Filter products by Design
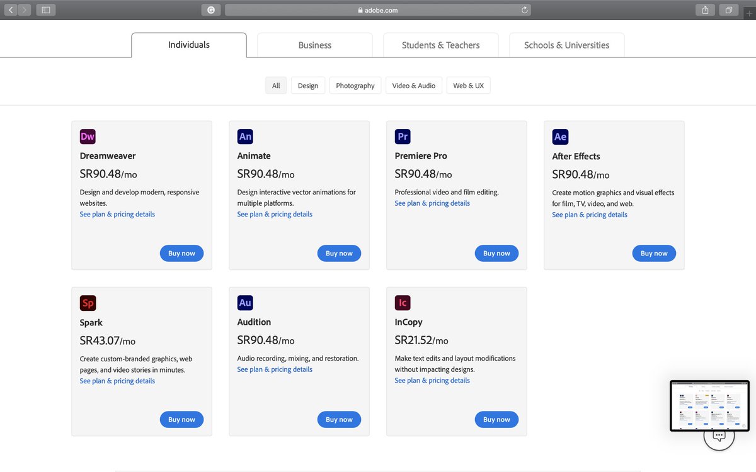The image size is (756, 472). pyautogui.click(x=308, y=86)
